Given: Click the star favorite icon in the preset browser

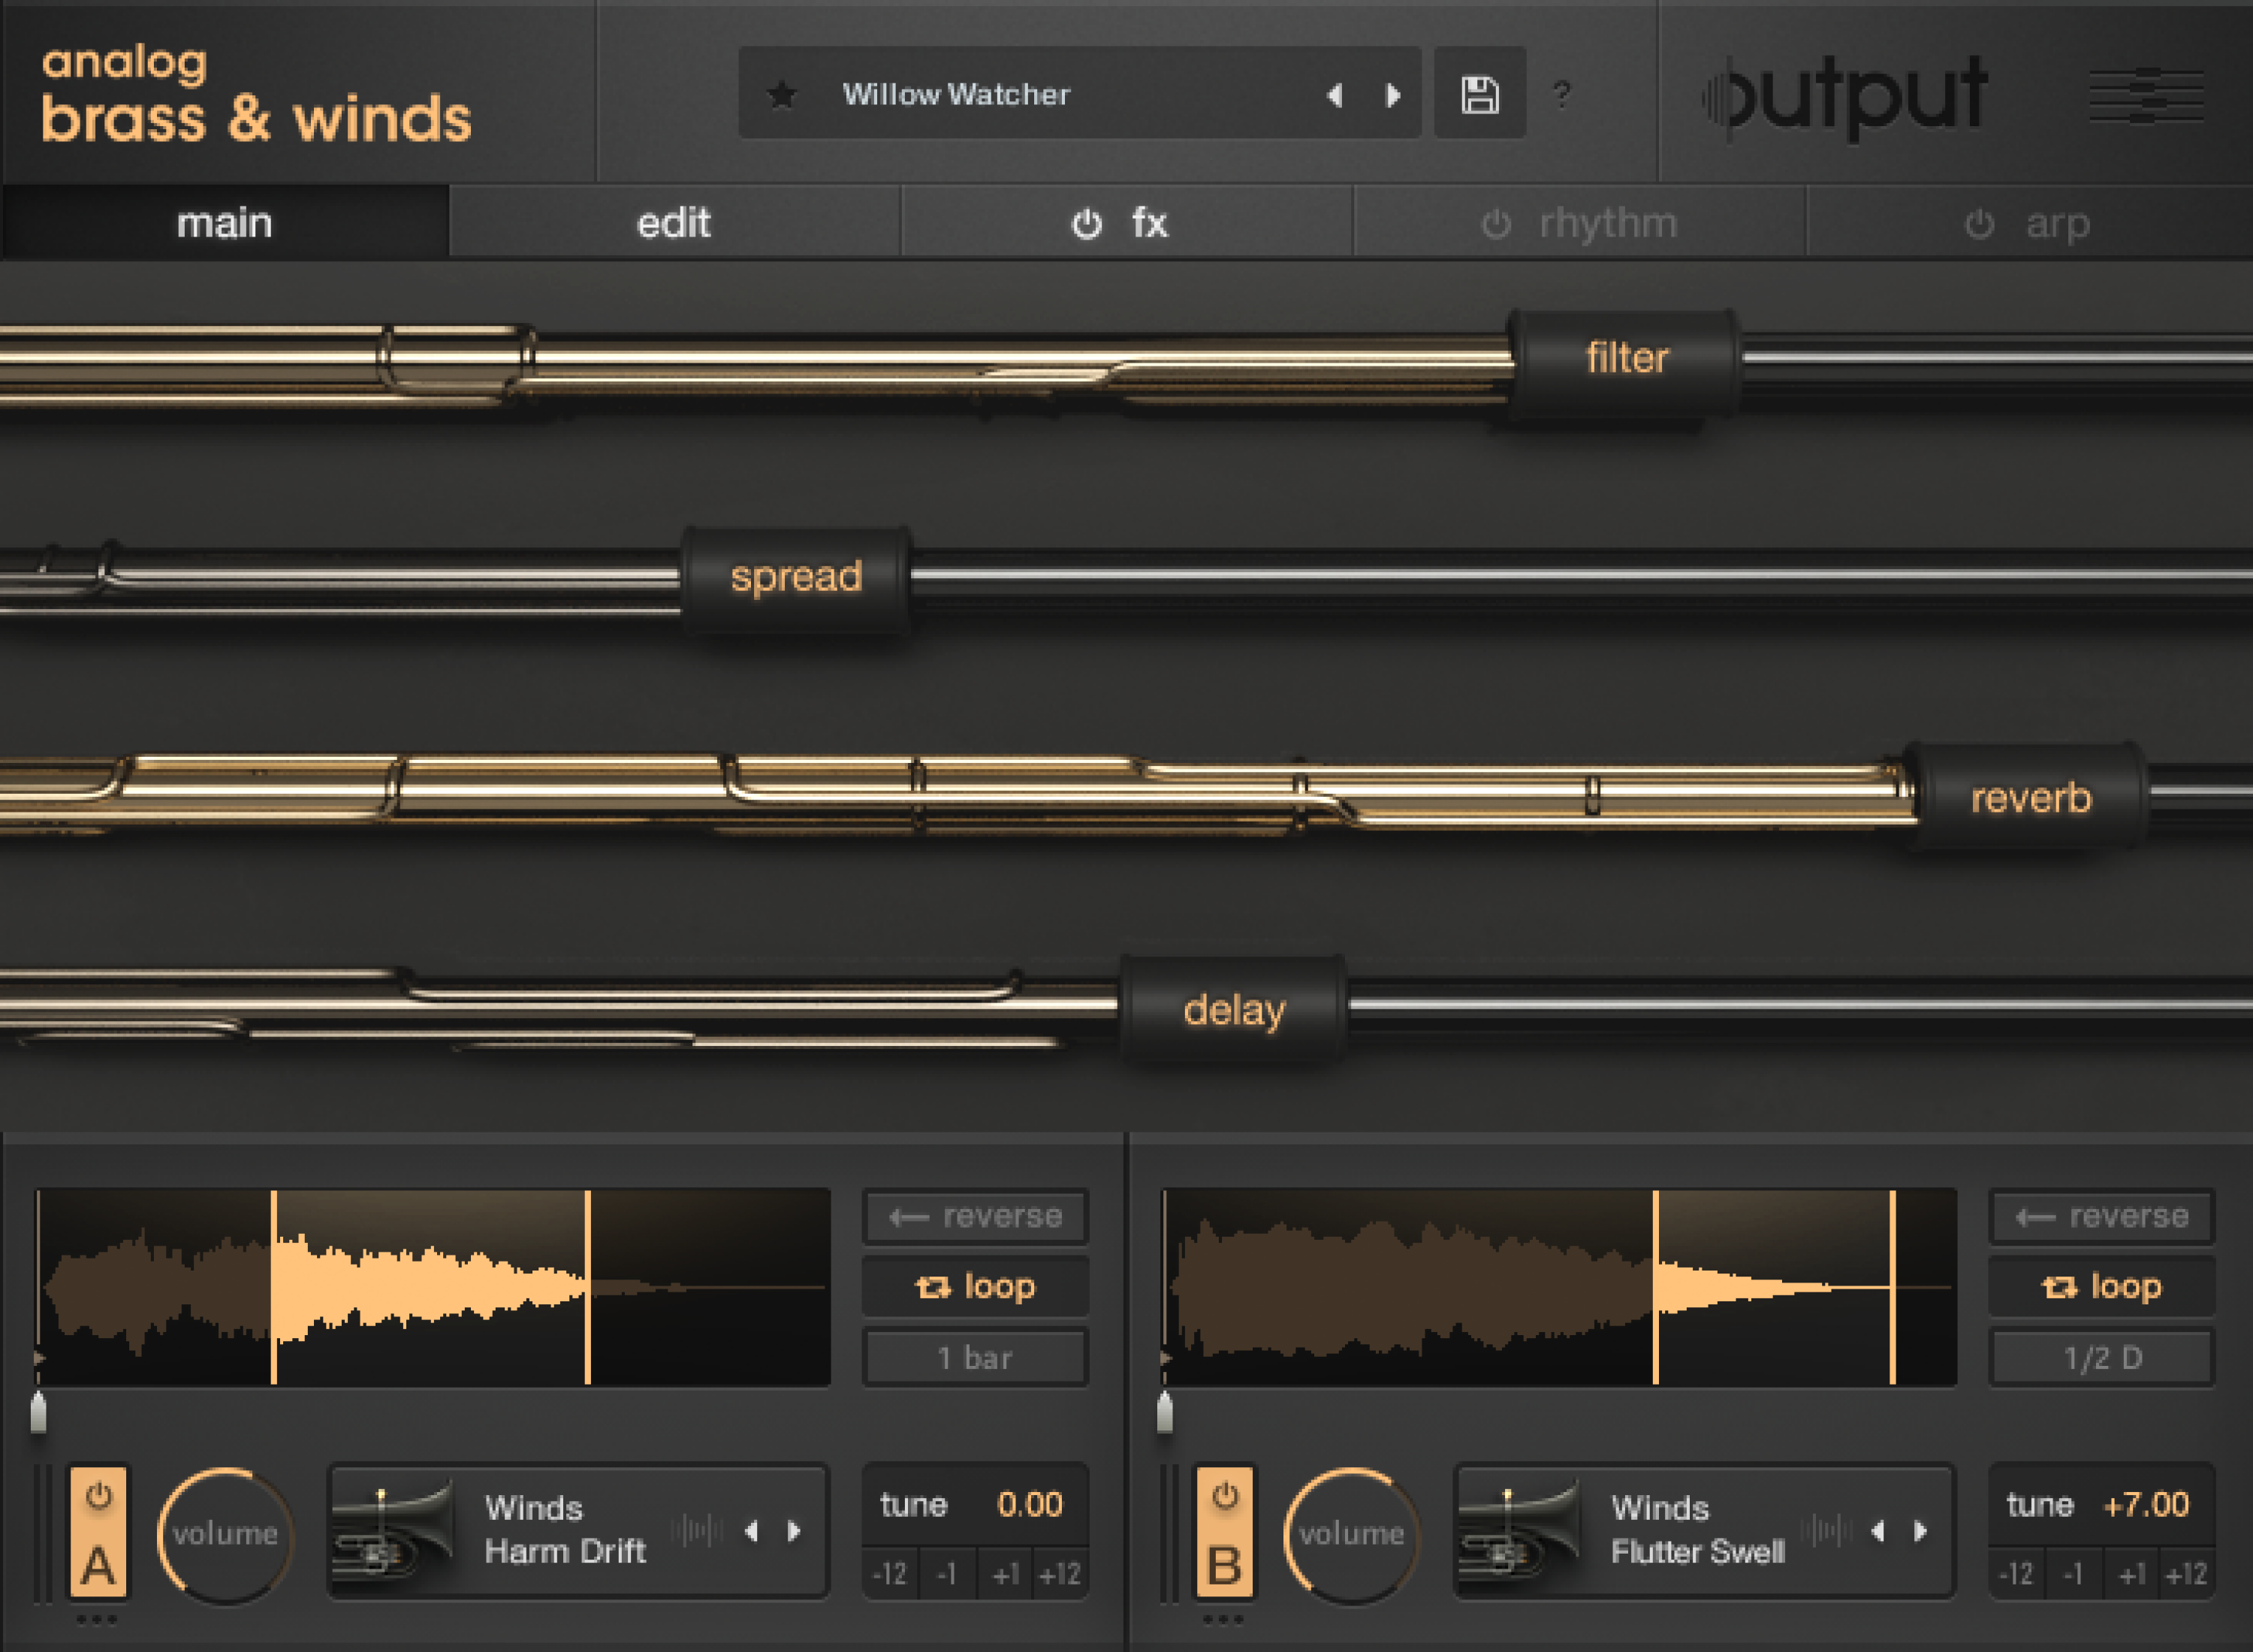Looking at the screenshot, I should pos(783,95).
